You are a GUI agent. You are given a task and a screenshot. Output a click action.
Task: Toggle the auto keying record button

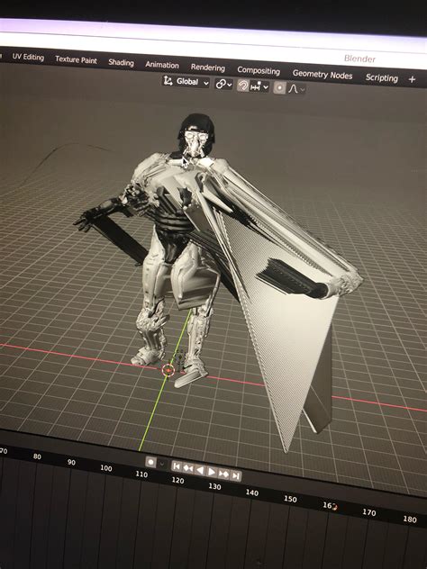click(x=150, y=462)
